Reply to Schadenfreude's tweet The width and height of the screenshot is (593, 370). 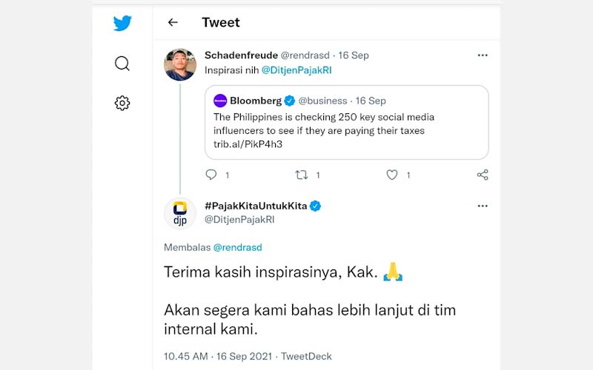click(x=211, y=175)
